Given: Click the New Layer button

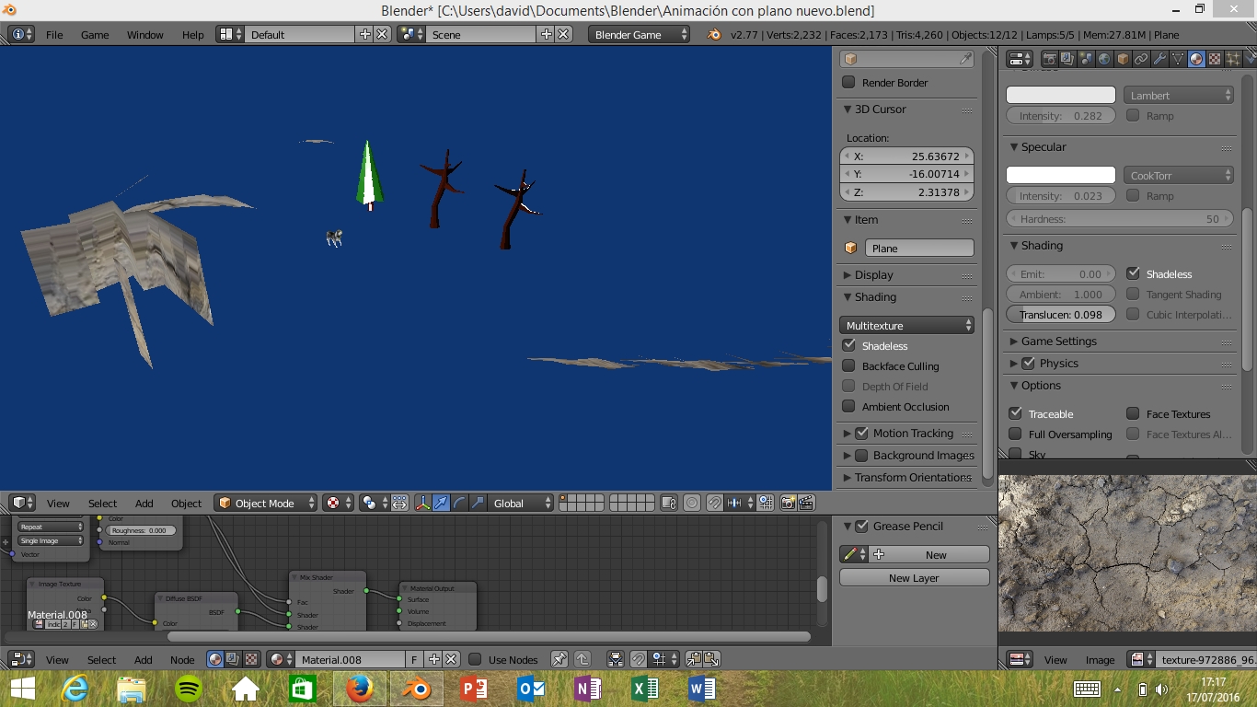Looking at the screenshot, I should [914, 578].
